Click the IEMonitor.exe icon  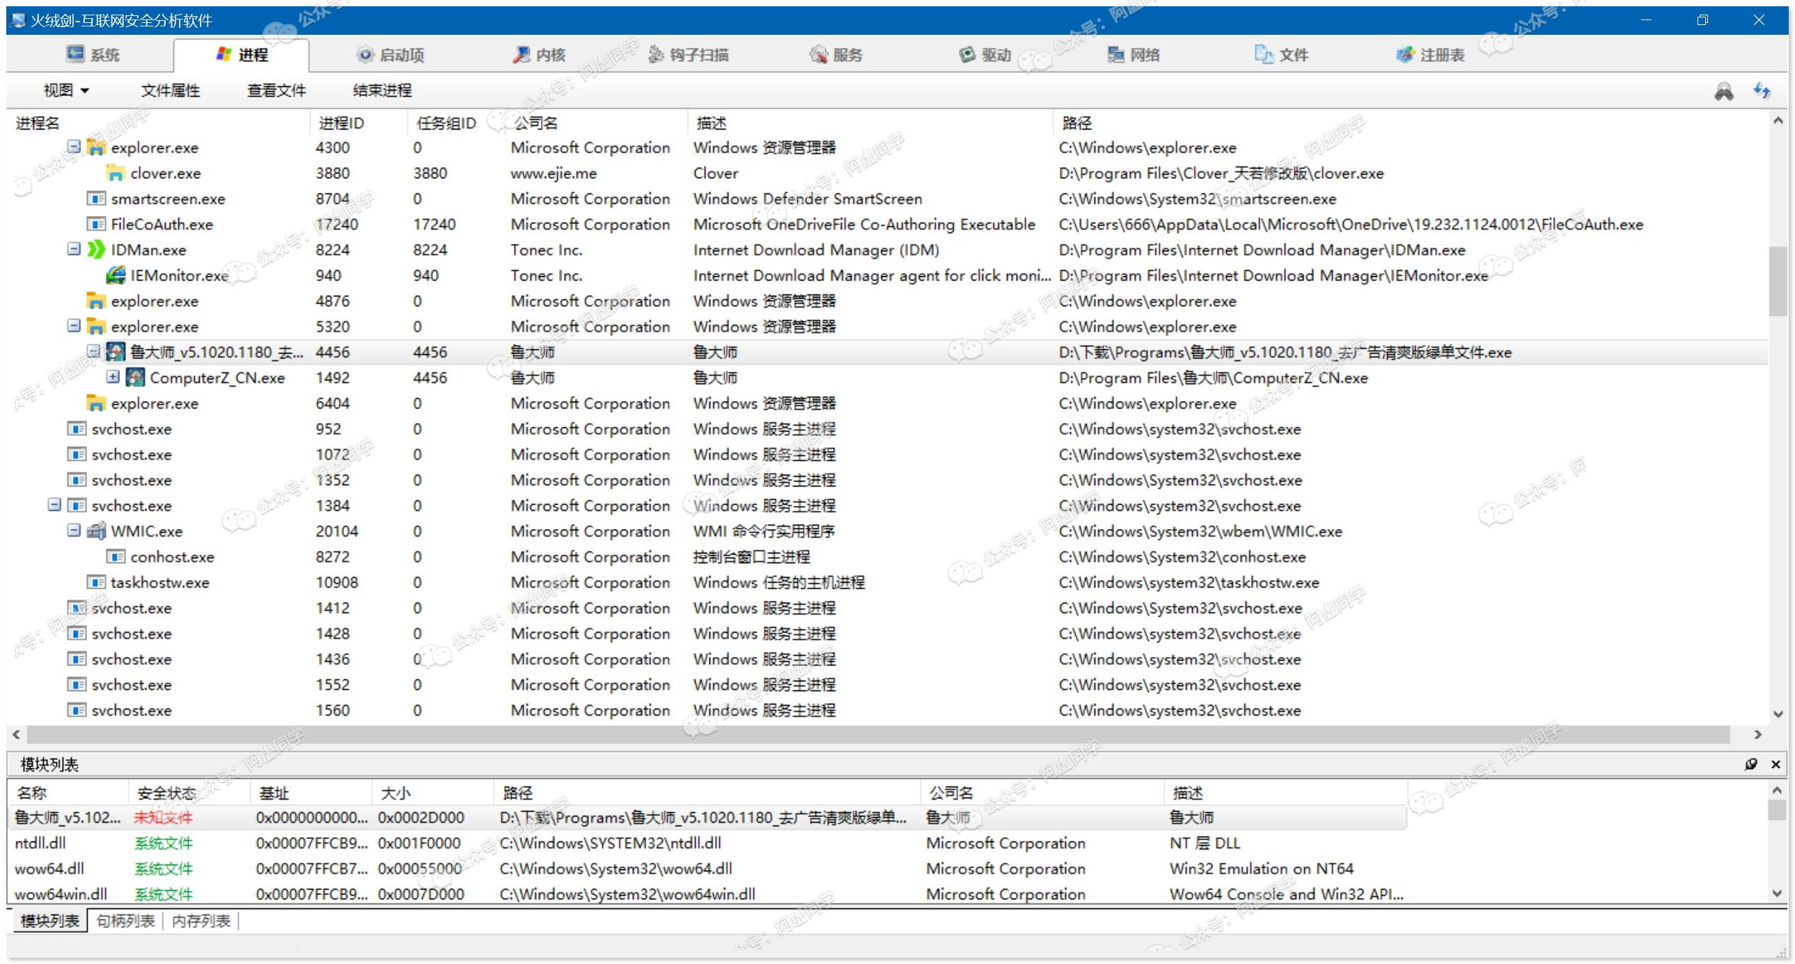click(115, 275)
